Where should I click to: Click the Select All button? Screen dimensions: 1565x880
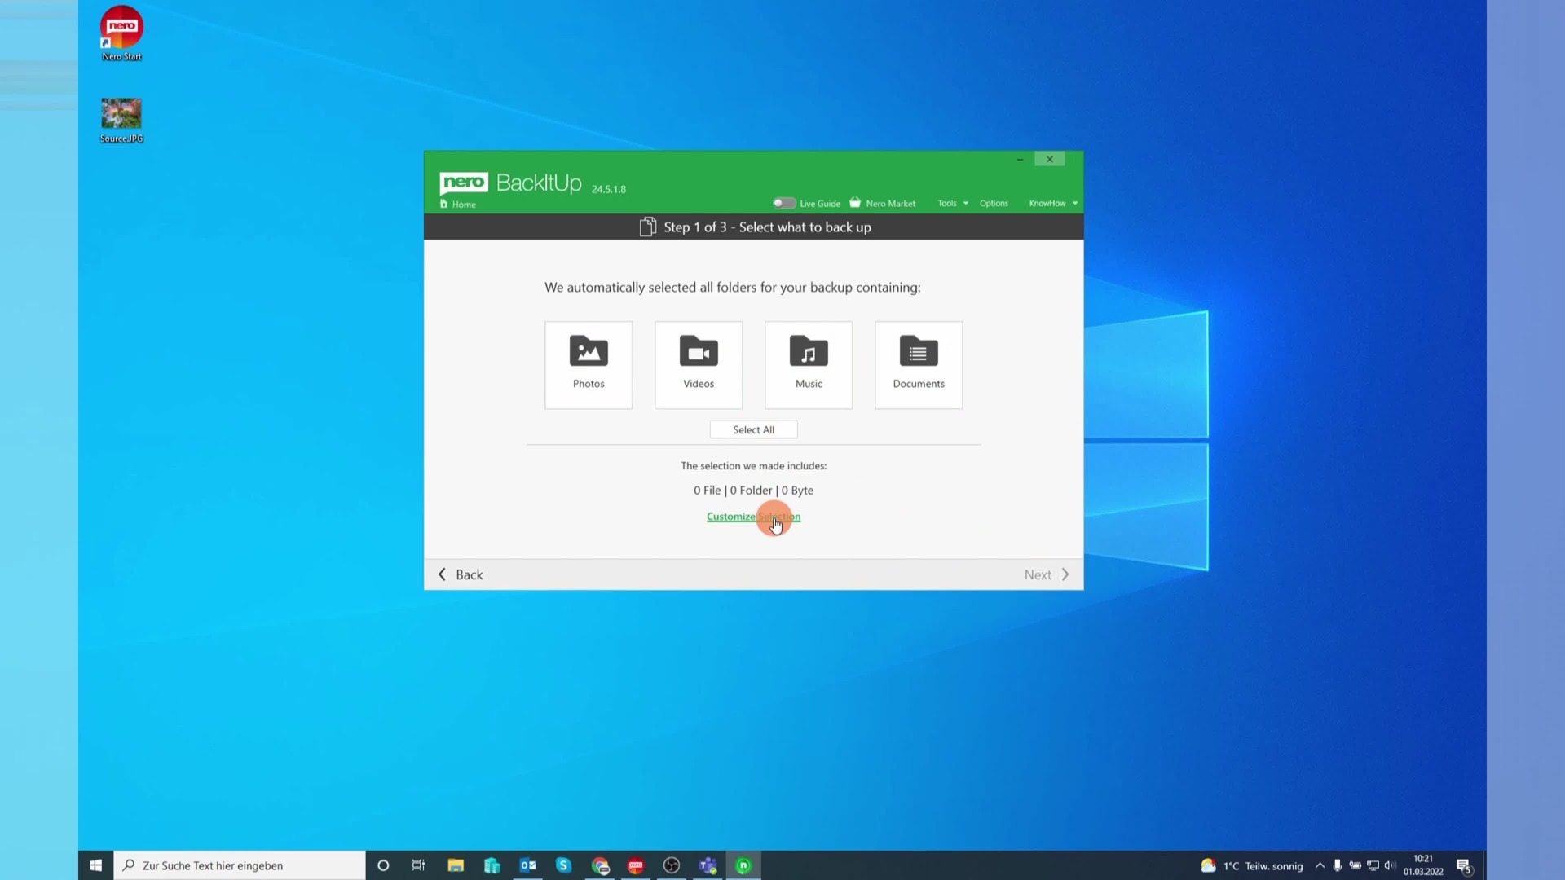(753, 429)
